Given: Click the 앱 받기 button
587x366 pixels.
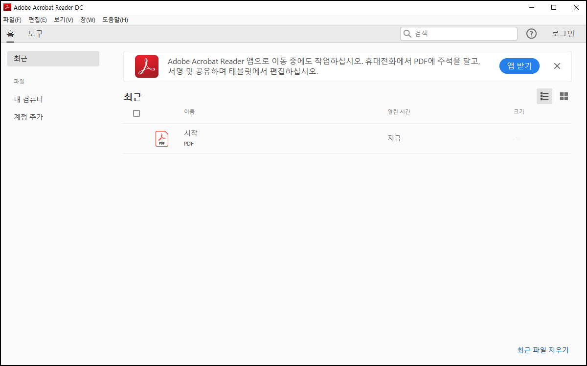Looking at the screenshot, I should (x=519, y=66).
